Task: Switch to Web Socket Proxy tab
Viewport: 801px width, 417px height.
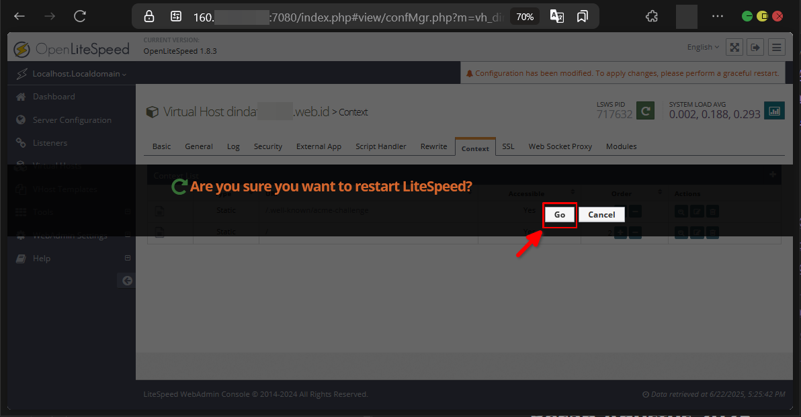Action: click(560, 146)
